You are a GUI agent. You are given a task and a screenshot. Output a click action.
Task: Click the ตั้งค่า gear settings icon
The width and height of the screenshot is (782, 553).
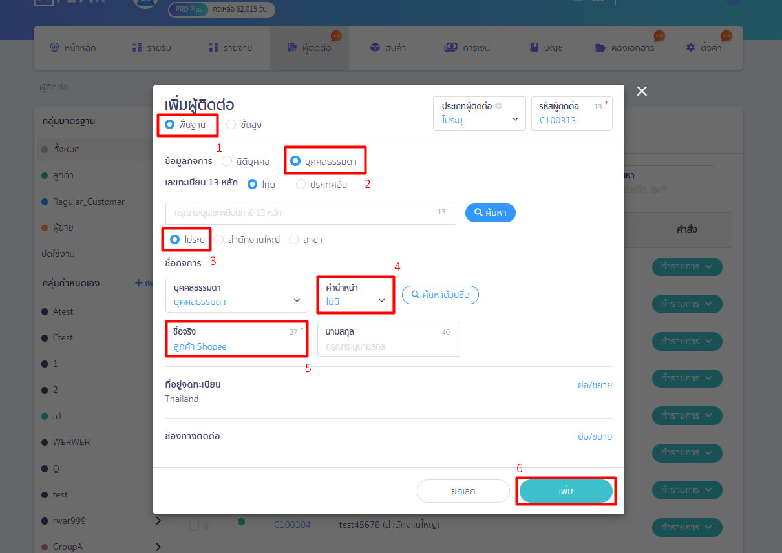(x=690, y=47)
